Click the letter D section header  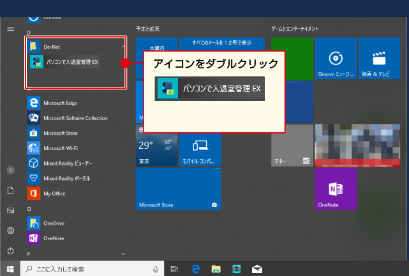point(29,33)
